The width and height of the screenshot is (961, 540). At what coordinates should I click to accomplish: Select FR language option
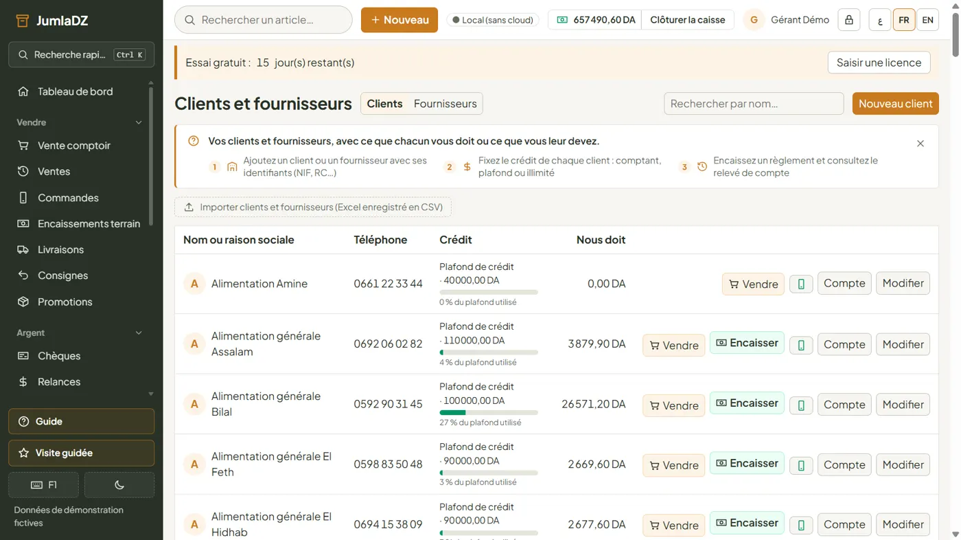click(903, 20)
